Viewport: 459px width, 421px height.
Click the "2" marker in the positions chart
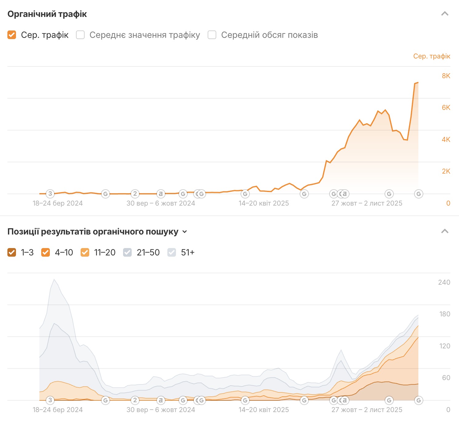click(x=135, y=400)
